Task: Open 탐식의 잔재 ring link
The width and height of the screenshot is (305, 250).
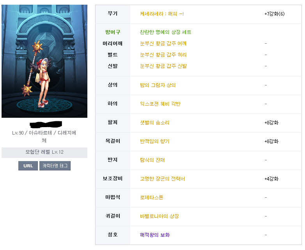Action: coord(152,160)
